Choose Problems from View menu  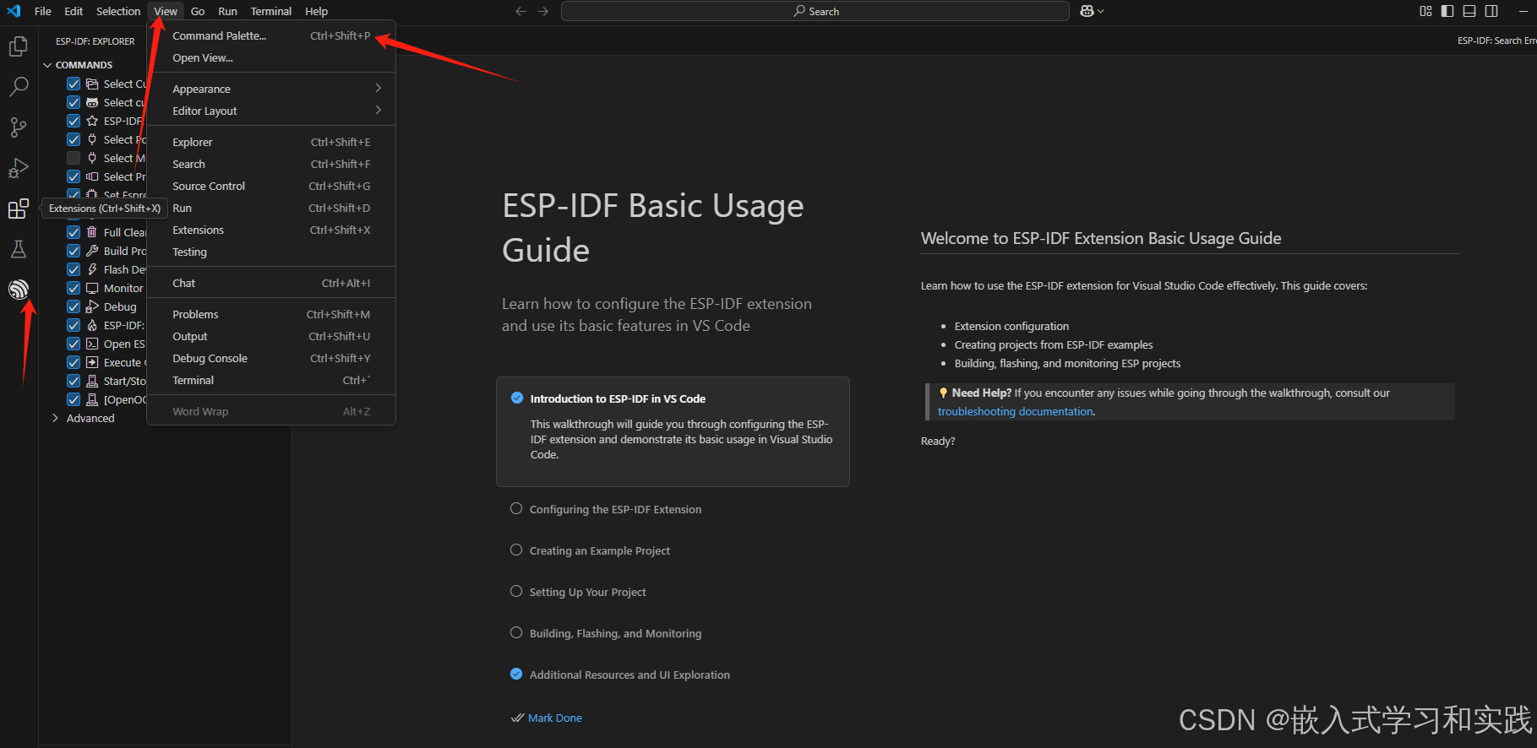click(271, 314)
